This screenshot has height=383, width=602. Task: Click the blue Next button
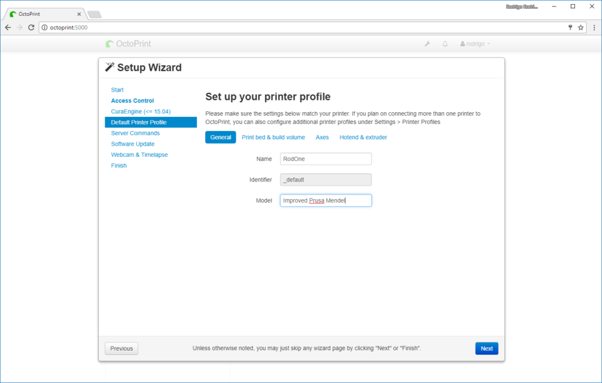487,348
